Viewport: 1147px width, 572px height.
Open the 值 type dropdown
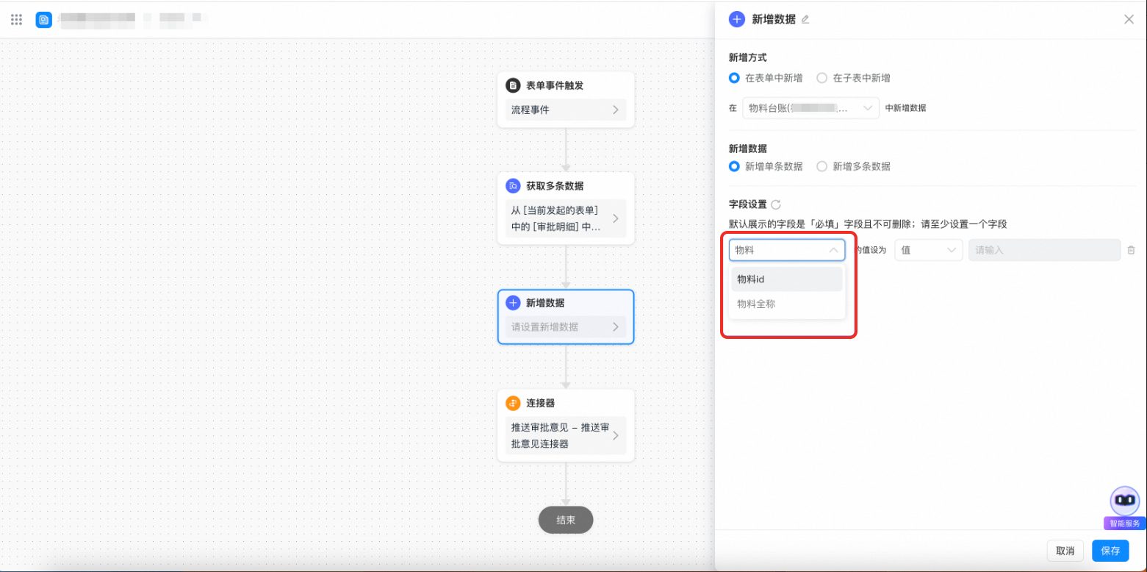click(x=928, y=250)
